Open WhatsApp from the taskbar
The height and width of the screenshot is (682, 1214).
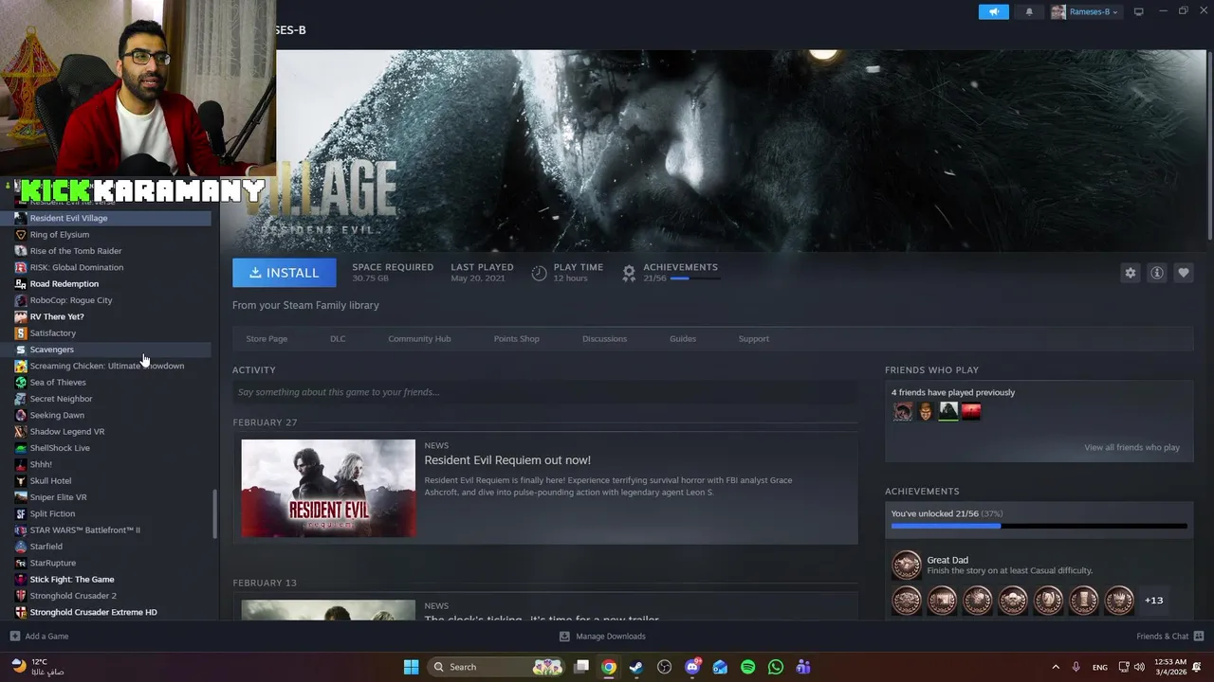(776, 667)
